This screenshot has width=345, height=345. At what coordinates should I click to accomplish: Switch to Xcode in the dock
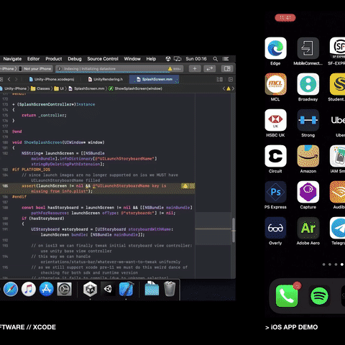(x=126, y=289)
